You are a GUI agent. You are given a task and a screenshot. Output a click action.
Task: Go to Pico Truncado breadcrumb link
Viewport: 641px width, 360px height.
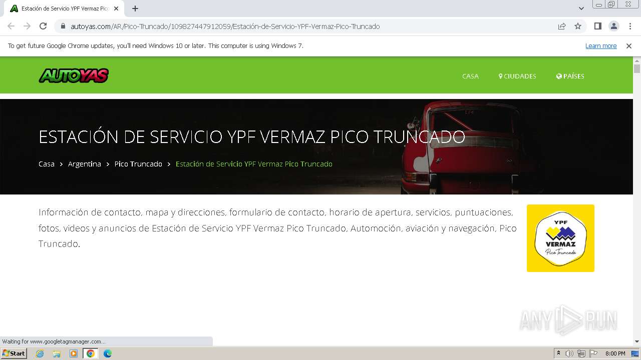138,164
